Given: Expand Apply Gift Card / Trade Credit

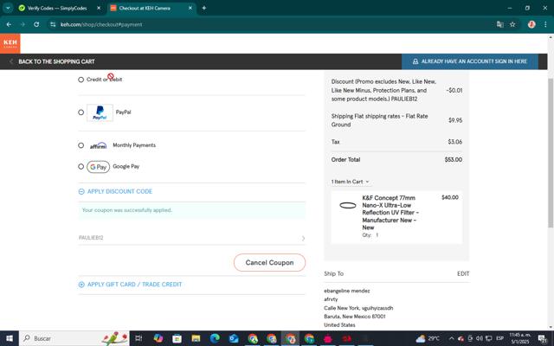Looking at the screenshot, I should click(131, 285).
